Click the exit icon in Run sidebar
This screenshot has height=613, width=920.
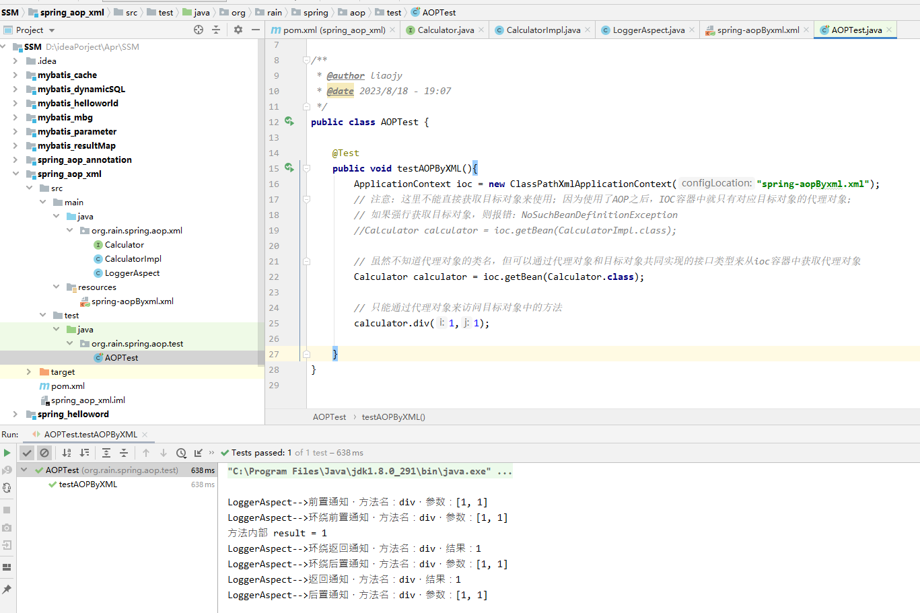point(7,545)
